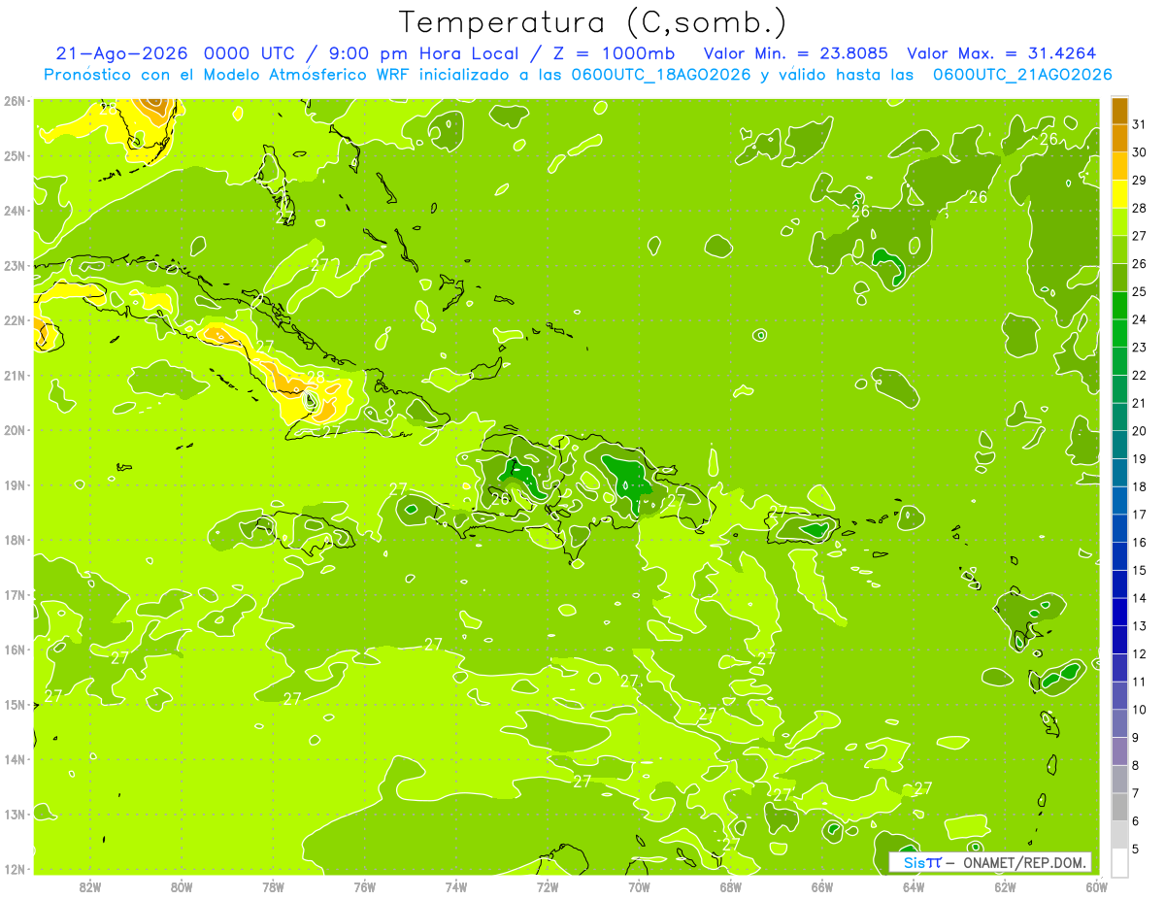Click the "24N" latitude axis label
Image resolution: width=1165 pixels, height=900 pixels.
(x=15, y=211)
